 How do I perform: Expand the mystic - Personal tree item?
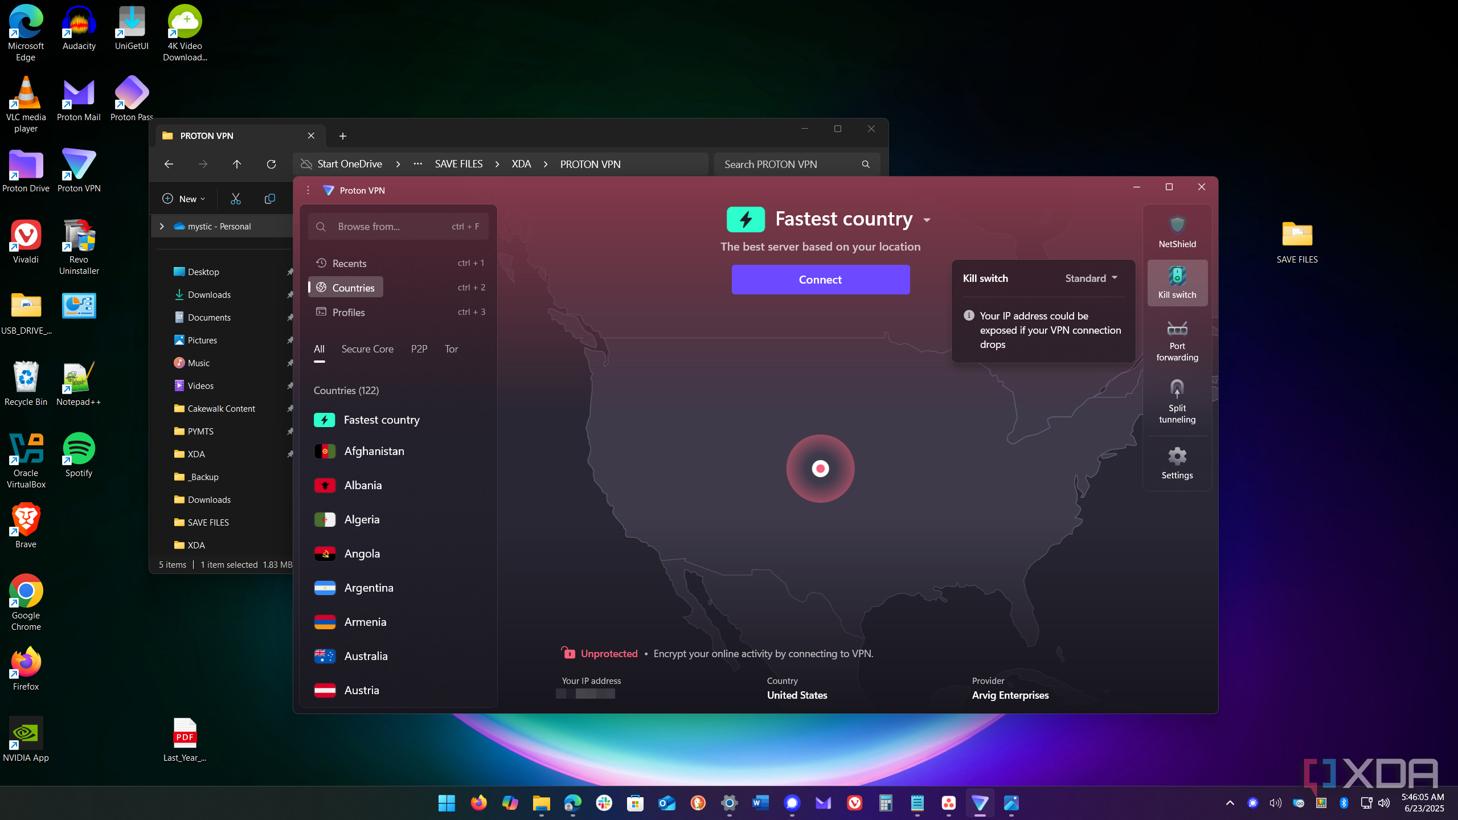point(162,227)
